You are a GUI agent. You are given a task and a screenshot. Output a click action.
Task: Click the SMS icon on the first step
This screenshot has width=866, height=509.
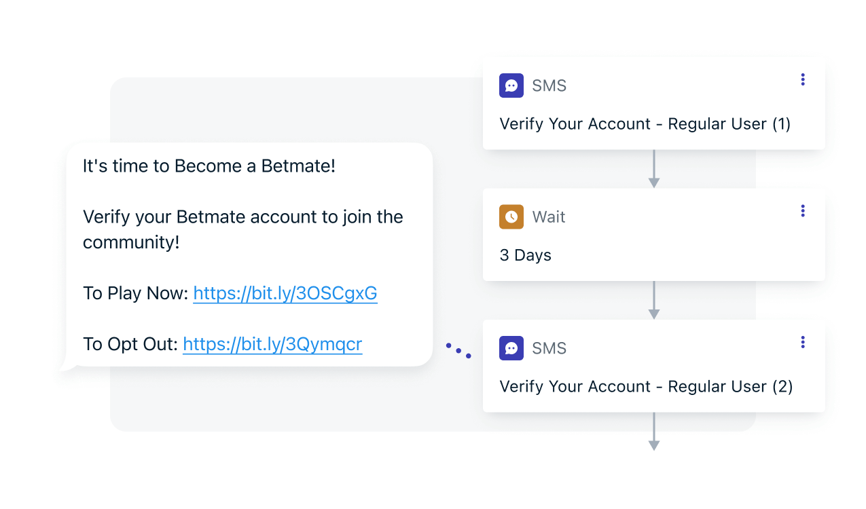tap(511, 86)
